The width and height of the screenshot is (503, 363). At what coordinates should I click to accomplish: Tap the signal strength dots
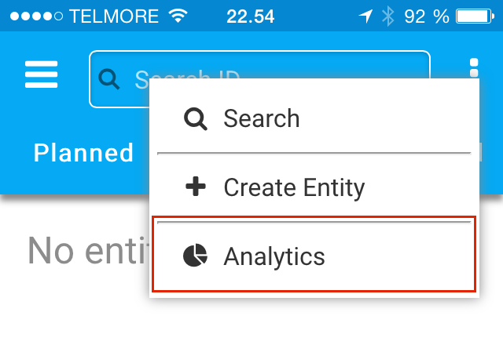[x=36, y=16]
